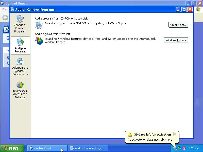Click the Windows flag logo in Control Panel

pyautogui.click(x=198, y=9)
